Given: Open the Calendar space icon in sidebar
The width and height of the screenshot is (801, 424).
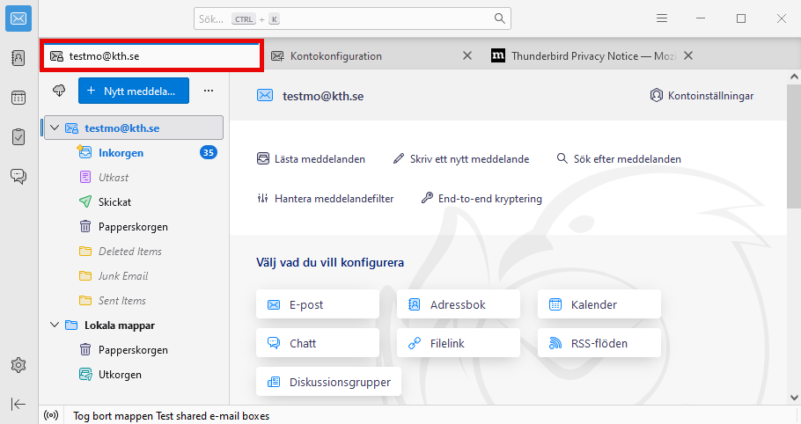Looking at the screenshot, I should (x=18, y=98).
